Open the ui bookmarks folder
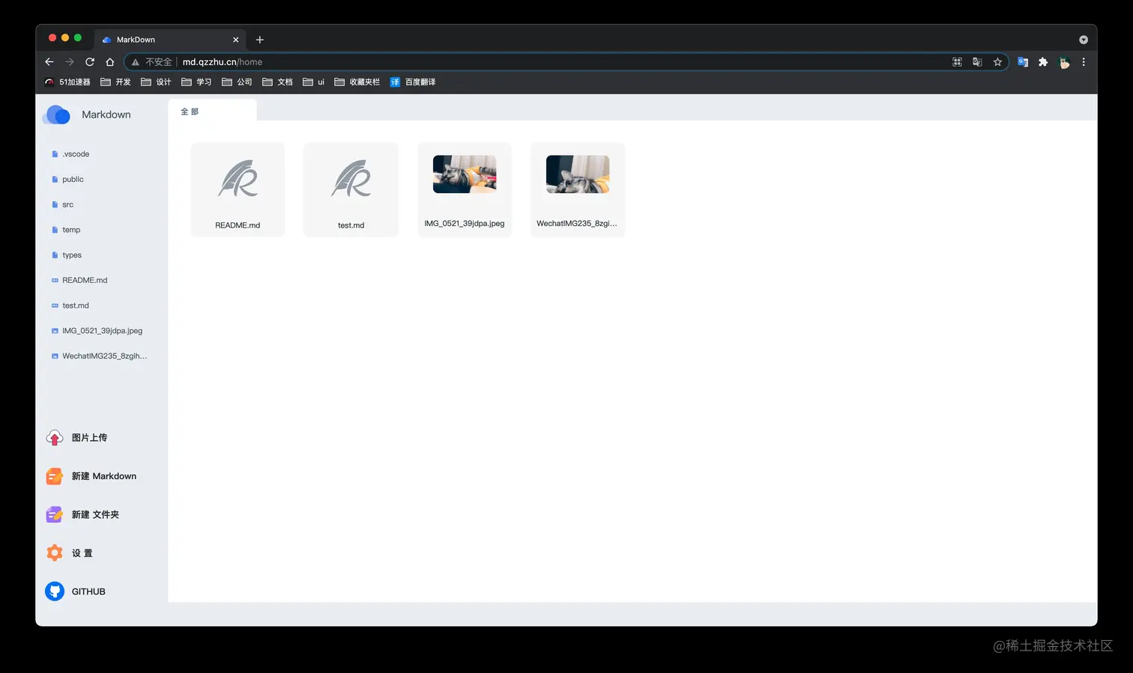 click(x=313, y=82)
